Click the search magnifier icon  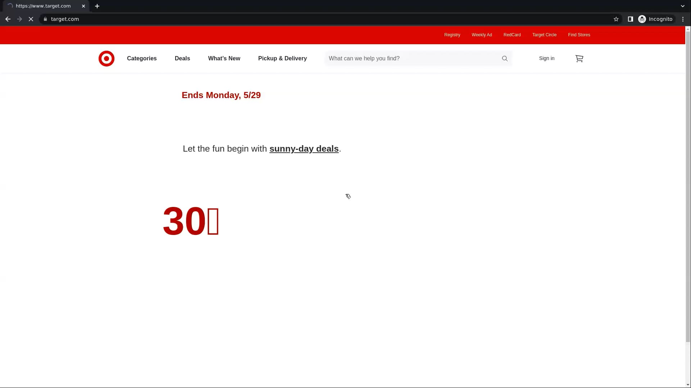tap(505, 58)
